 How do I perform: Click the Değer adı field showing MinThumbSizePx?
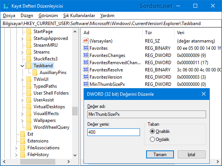147,114
